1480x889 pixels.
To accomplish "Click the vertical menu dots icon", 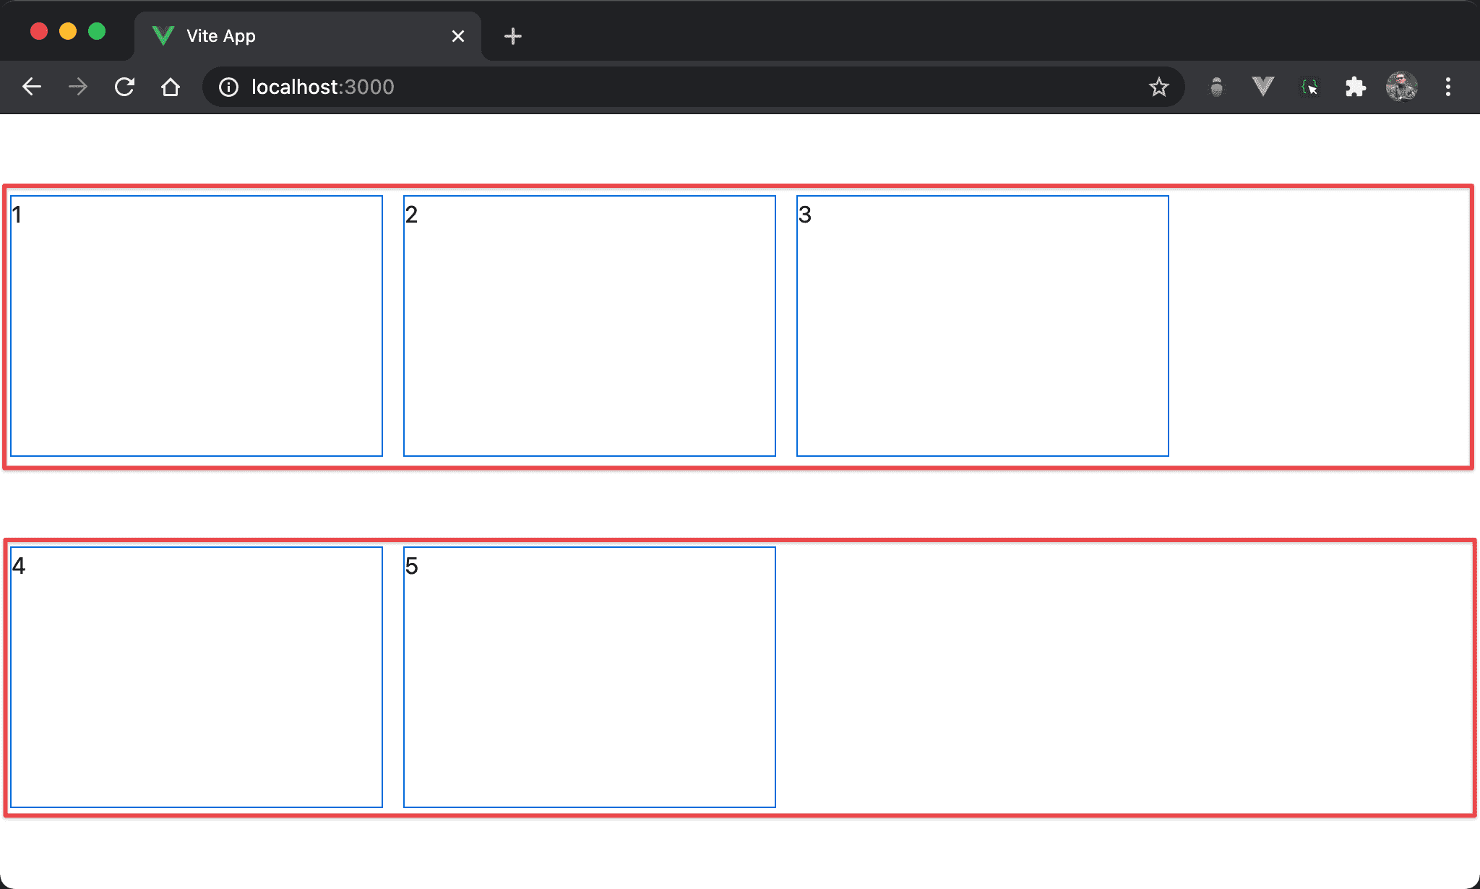I will pos(1448,87).
